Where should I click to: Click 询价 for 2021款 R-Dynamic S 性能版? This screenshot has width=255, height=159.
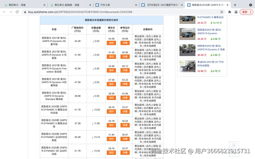111,57
